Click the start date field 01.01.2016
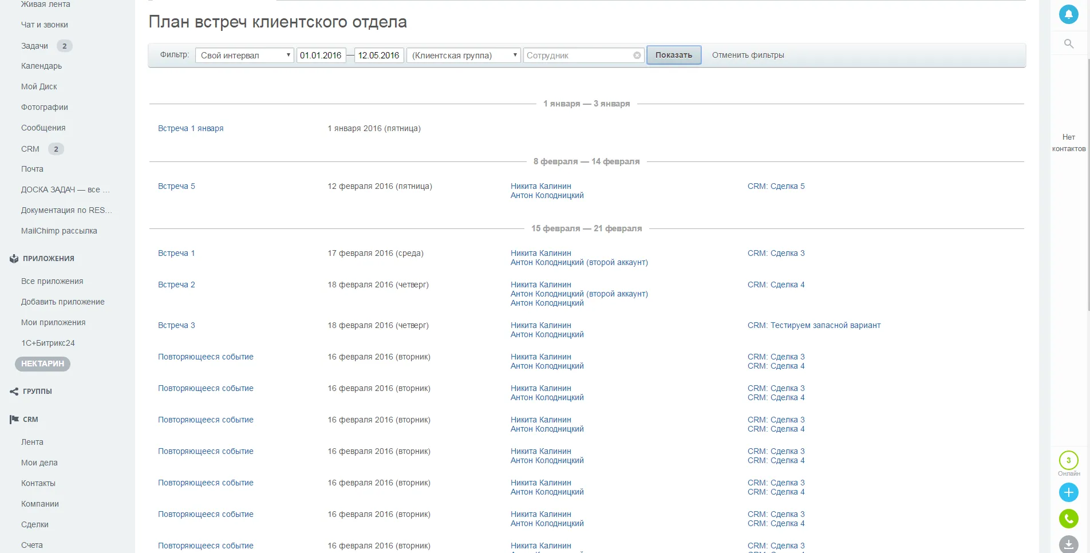 [x=321, y=56]
